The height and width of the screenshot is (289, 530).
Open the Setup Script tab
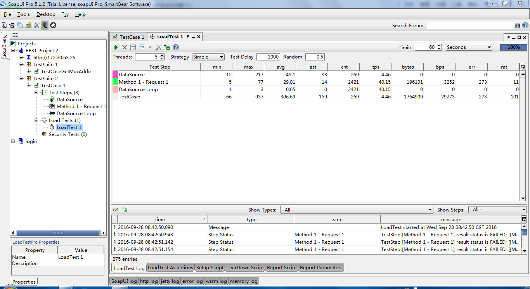pos(210,268)
